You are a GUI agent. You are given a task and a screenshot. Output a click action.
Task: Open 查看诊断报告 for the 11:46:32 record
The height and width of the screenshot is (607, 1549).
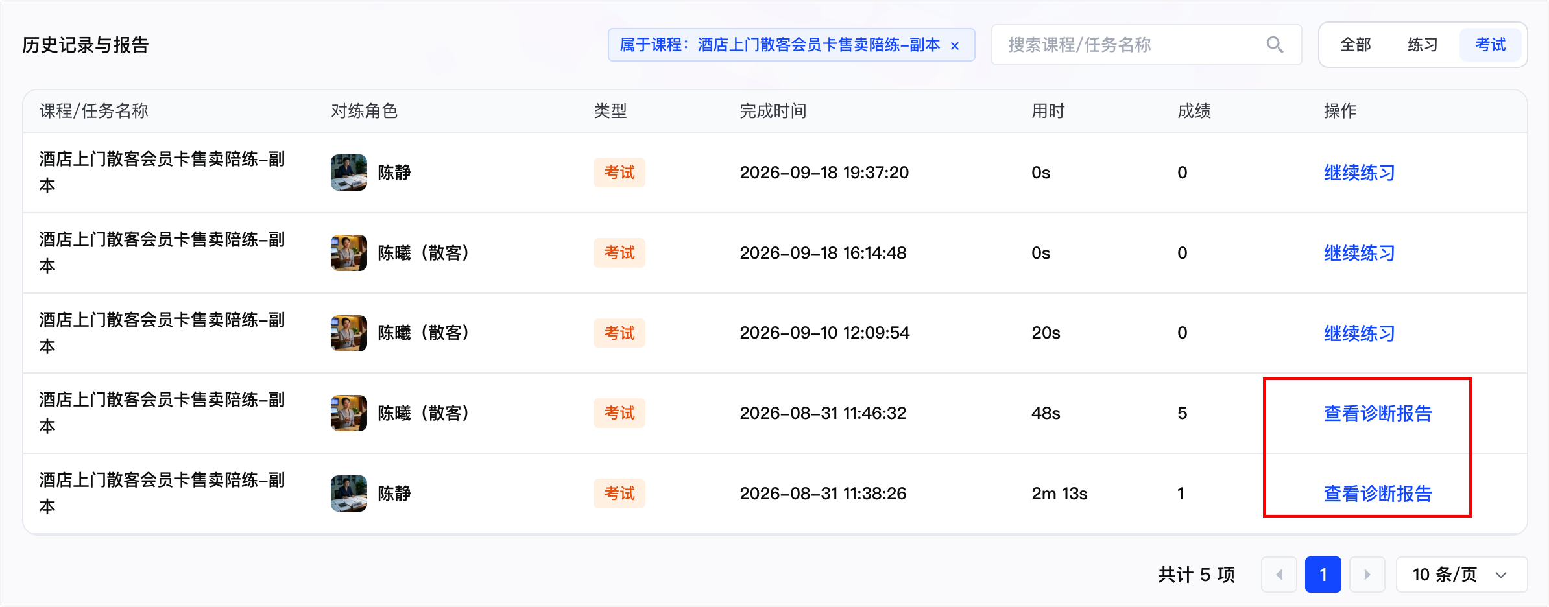coord(1377,413)
